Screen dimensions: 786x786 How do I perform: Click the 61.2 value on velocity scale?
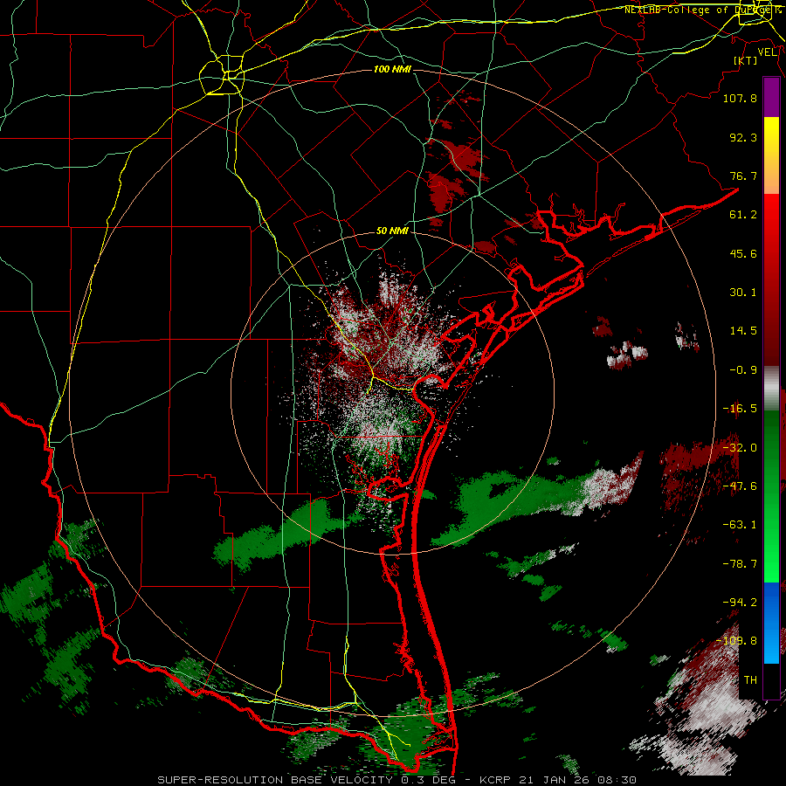pos(743,215)
